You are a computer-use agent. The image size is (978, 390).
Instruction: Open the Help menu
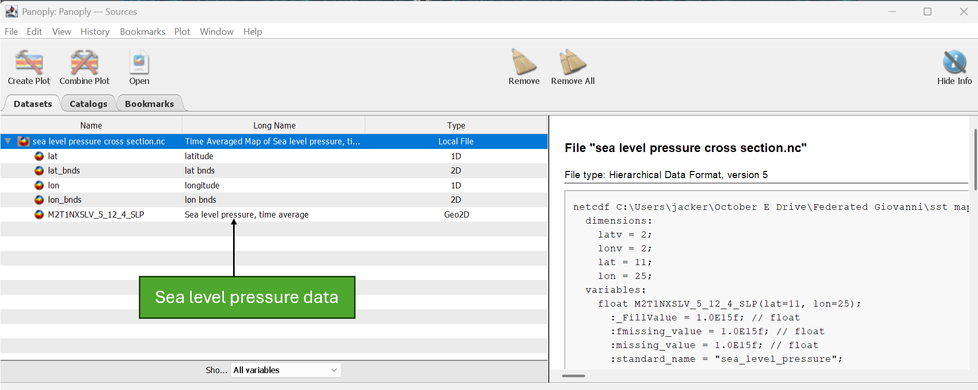253,32
